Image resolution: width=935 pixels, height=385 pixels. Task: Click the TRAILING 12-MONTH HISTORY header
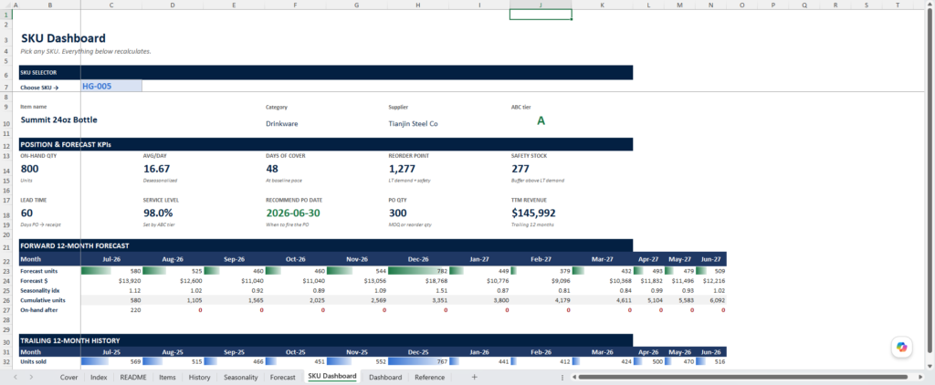70,341
